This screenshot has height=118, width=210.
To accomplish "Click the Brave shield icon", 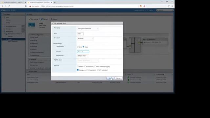I will pyautogui.click(x=141, y=6).
